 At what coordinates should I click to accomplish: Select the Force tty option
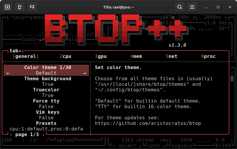click(46, 101)
